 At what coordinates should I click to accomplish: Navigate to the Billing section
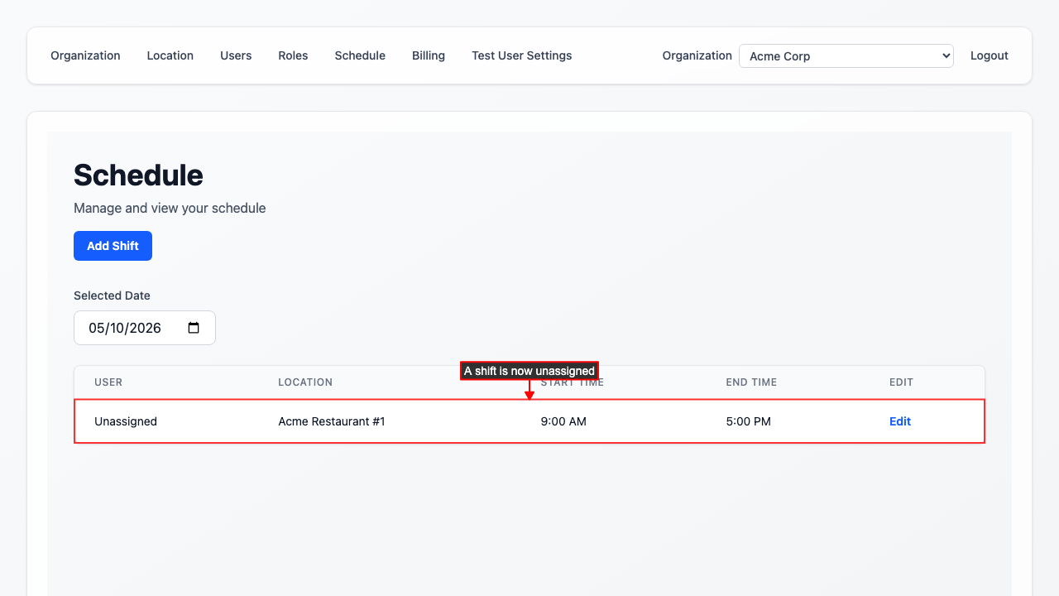428,55
